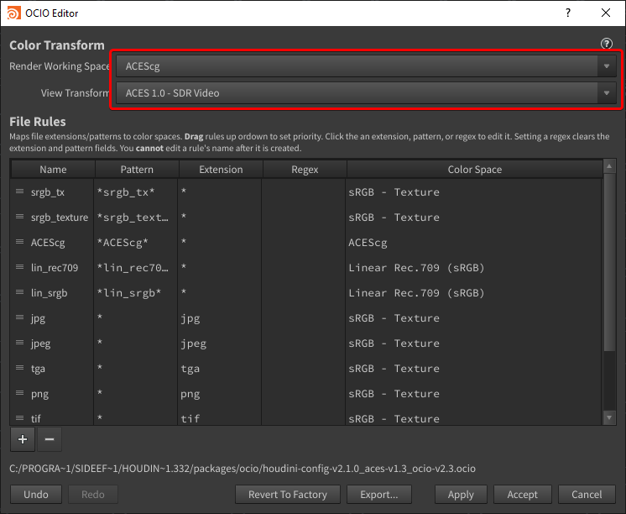626x514 pixels.
Task: Click the Undo button
Action: pyautogui.click(x=36, y=495)
